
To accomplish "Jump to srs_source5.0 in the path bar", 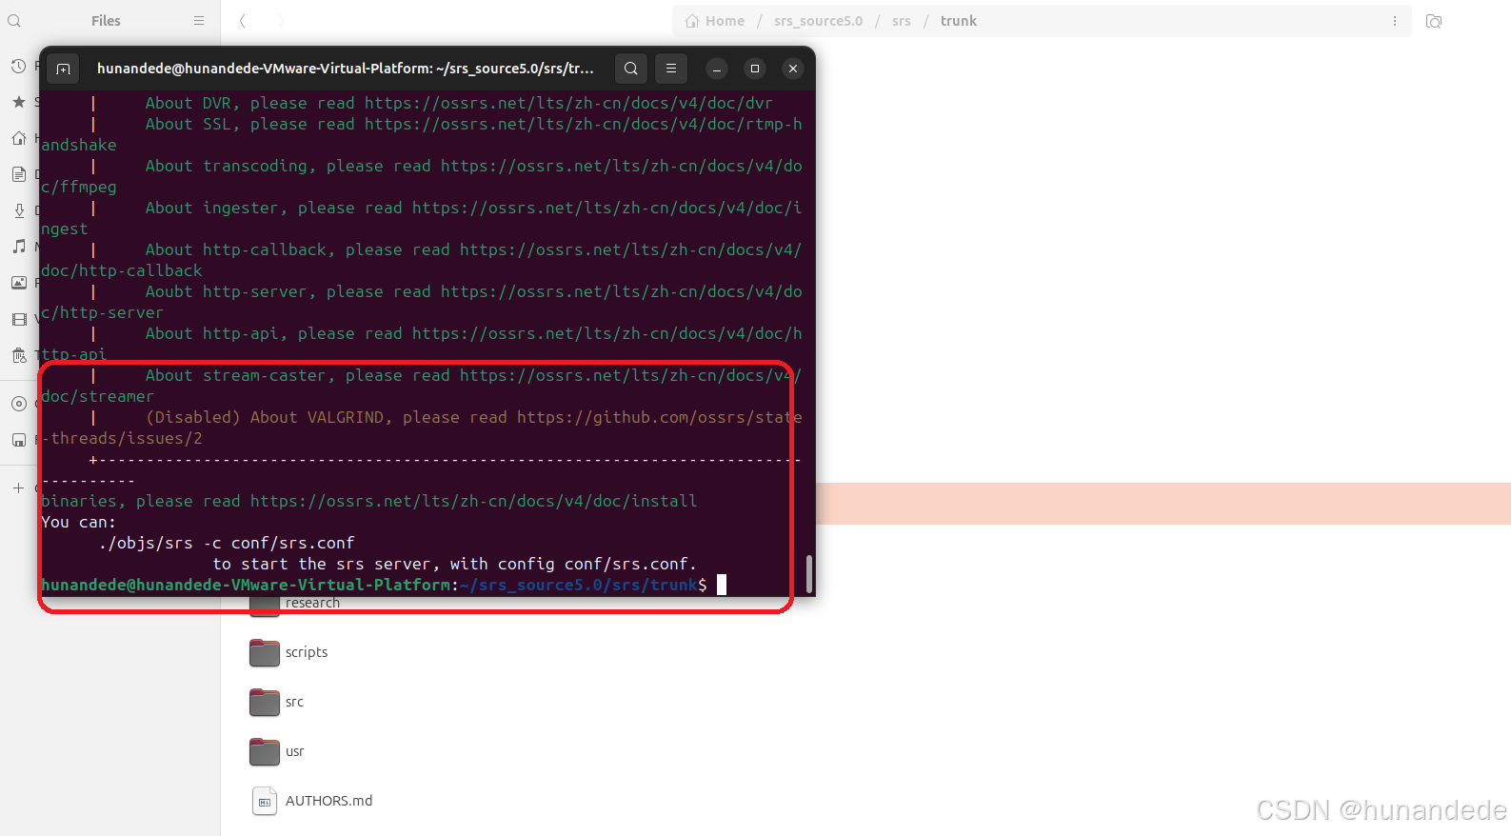I will (x=818, y=21).
